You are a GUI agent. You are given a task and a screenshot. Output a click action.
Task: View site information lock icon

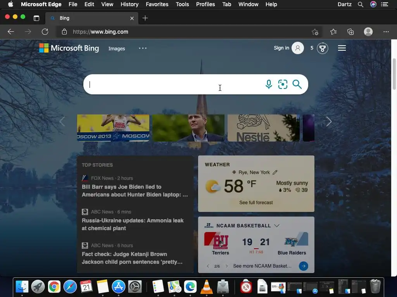coord(64,32)
